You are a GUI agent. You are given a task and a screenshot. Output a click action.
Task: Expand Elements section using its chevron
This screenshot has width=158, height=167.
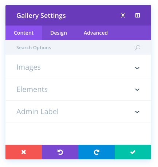pos(137,90)
